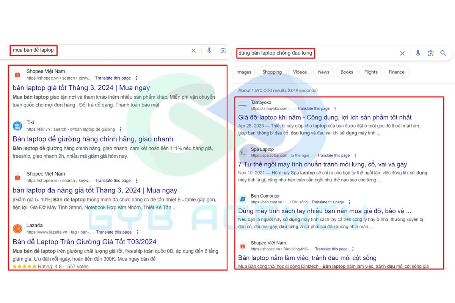455x303 pixels.
Task: Translate the Tamayoko result page
Action: pyautogui.click(x=313, y=109)
